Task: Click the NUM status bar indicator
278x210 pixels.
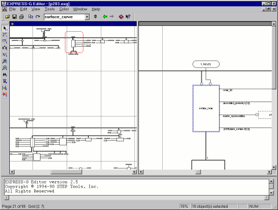Action: pos(254,207)
